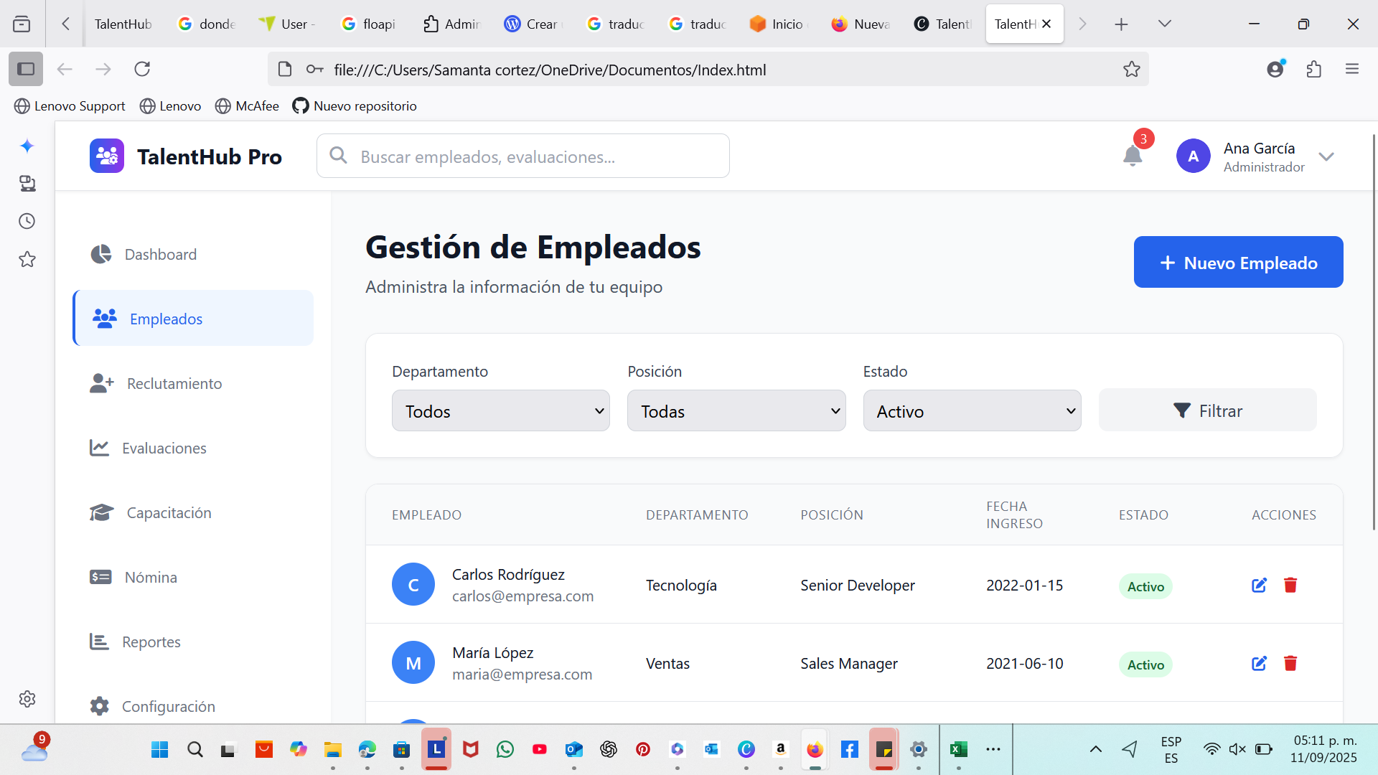Open the Departamento dropdown
1378x775 pixels.
[x=500, y=411]
